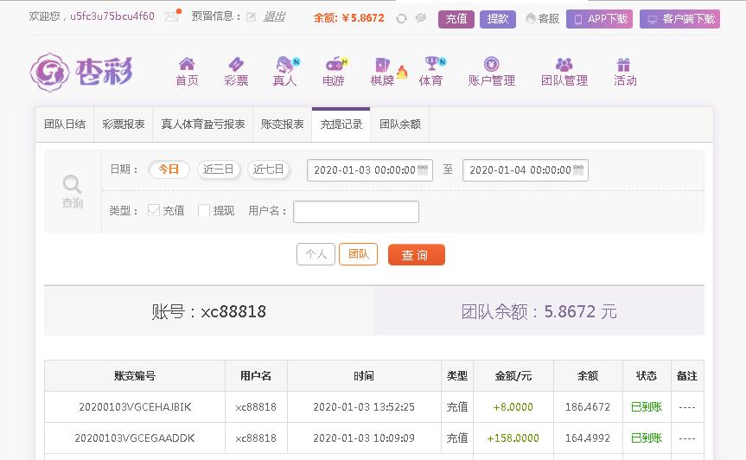
Task: Click the balance refresh icon
Action: tap(402, 18)
